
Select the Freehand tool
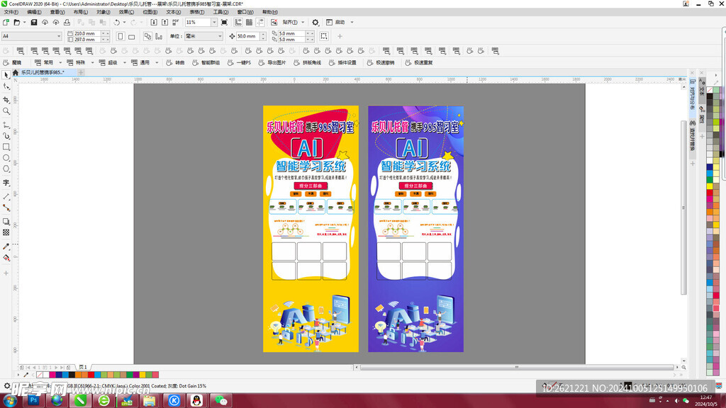coord(6,125)
